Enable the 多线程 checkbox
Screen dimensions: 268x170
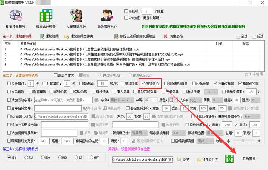point(126,11)
